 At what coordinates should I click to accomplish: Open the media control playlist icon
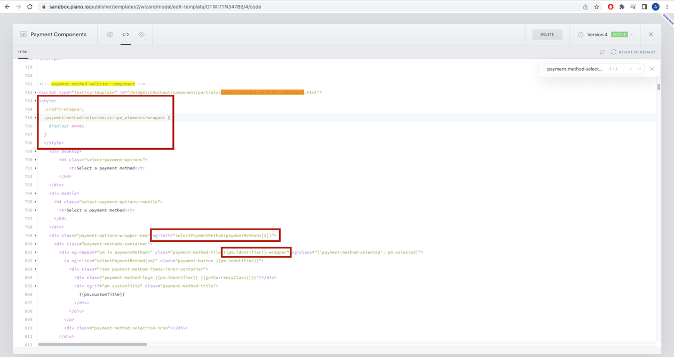pyautogui.click(x=633, y=7)
